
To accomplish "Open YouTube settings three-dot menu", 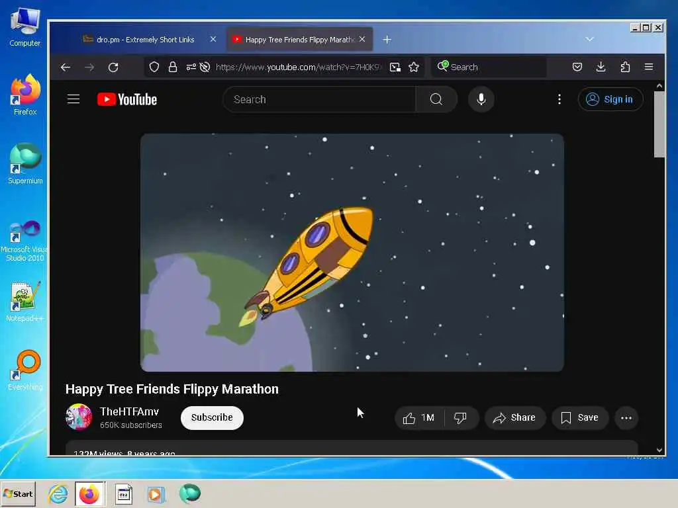I will coord(559,99).
